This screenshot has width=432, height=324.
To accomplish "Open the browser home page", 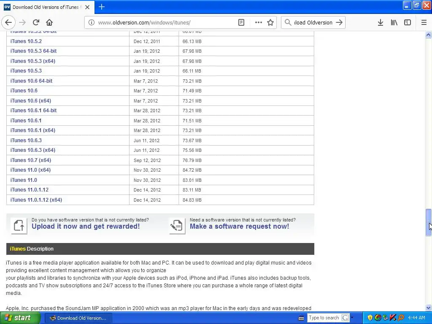I will [x=49, y=22].
